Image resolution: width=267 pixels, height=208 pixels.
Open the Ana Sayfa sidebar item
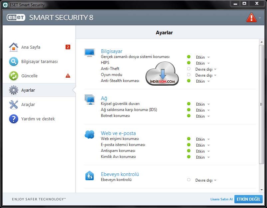coord(39,47)
